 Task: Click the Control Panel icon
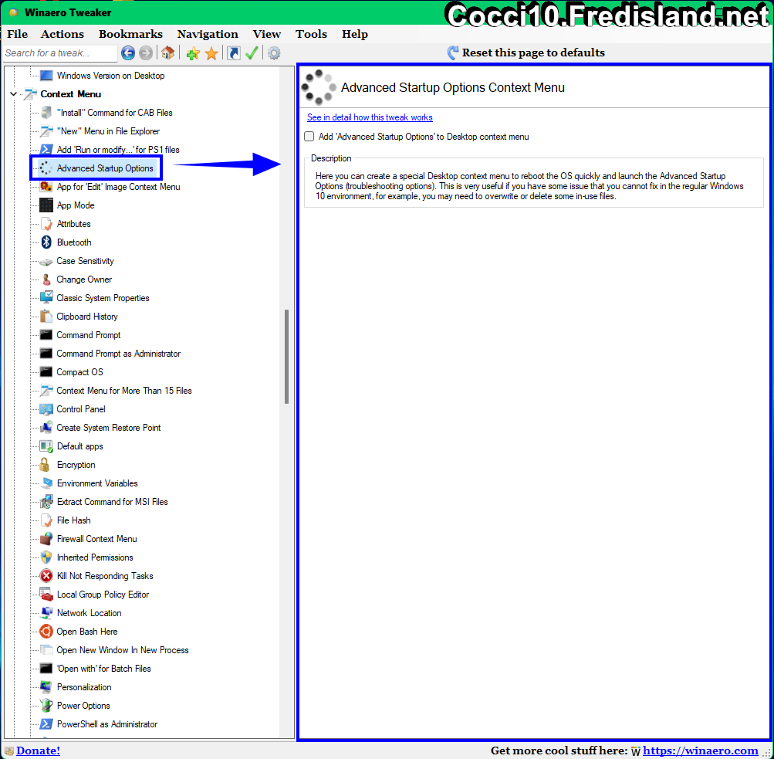pyautogui.click(x=46, y=409)
